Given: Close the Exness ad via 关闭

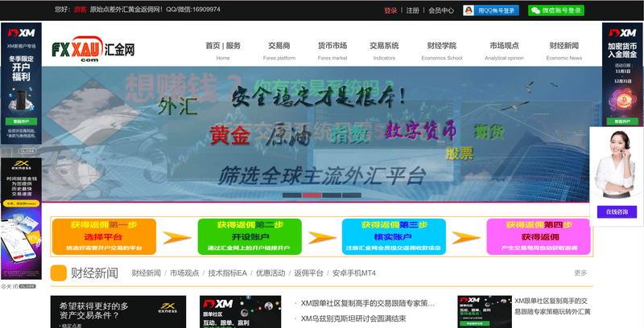Looking at the screenshot, I should pos(19,286).
